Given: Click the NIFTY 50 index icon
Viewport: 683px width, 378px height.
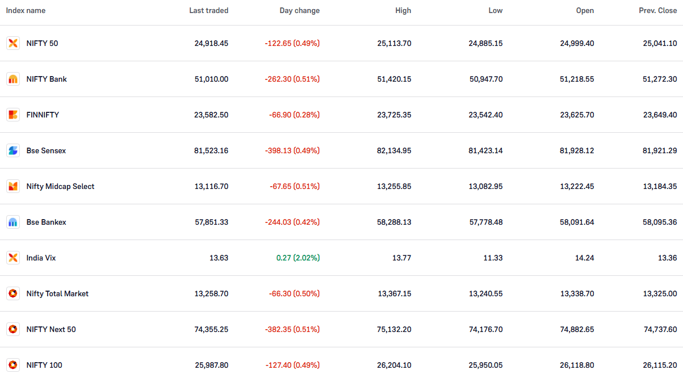Looking at the screenshot, I should pos(13,43).
